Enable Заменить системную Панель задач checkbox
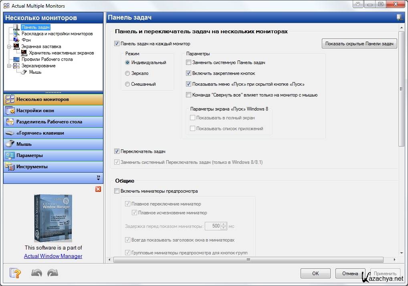The width and height of the screenshot is (408, 286). (189, 62)
